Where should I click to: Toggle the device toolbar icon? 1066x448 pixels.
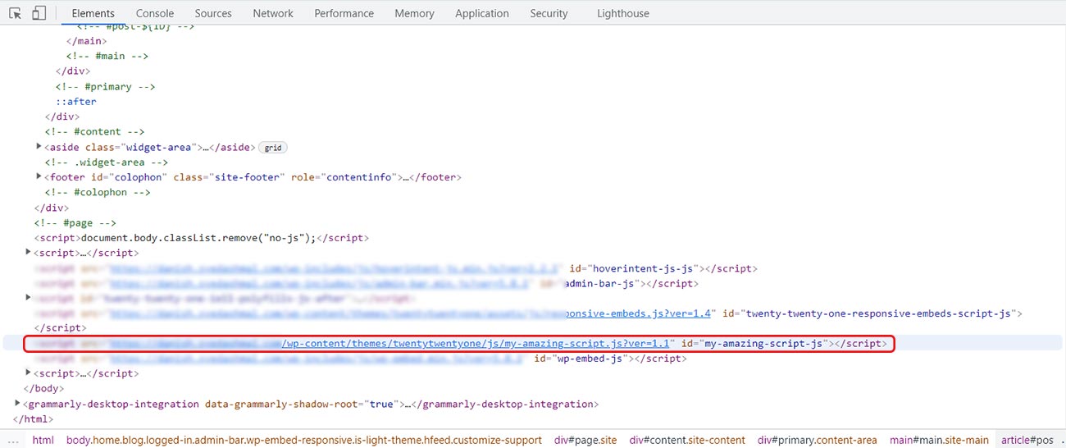tap(39, 13)
